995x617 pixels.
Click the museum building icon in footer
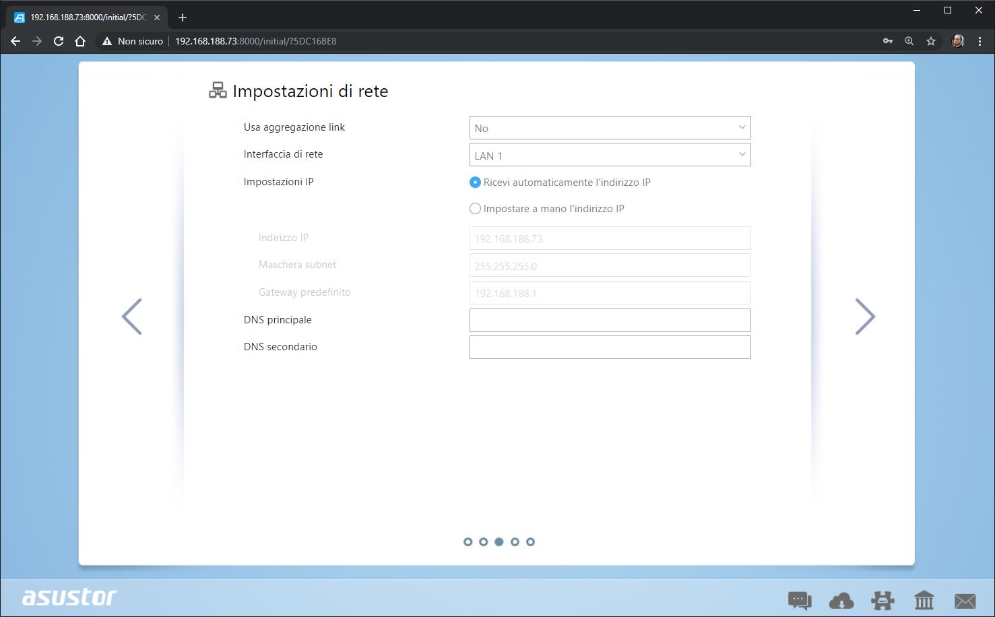pos(924,599)
